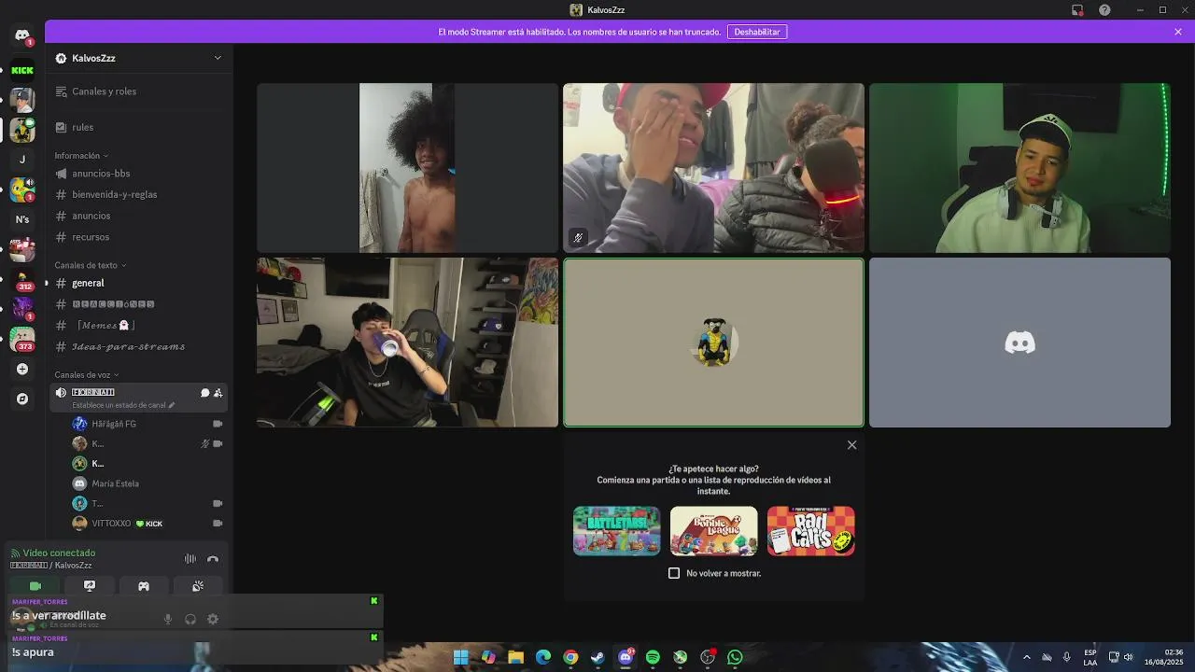
Task: Open noise suppression waveform icon
Action: 190,559
